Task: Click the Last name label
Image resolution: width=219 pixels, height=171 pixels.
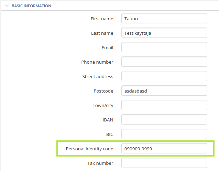Action: [x=102, y=33]
